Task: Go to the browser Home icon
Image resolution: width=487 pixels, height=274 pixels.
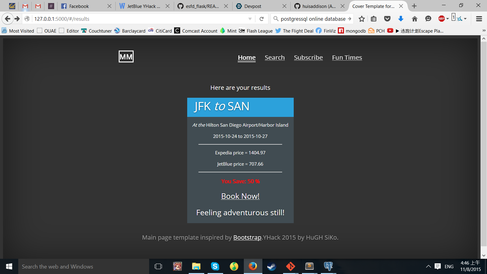Action: tap(415, 19)
